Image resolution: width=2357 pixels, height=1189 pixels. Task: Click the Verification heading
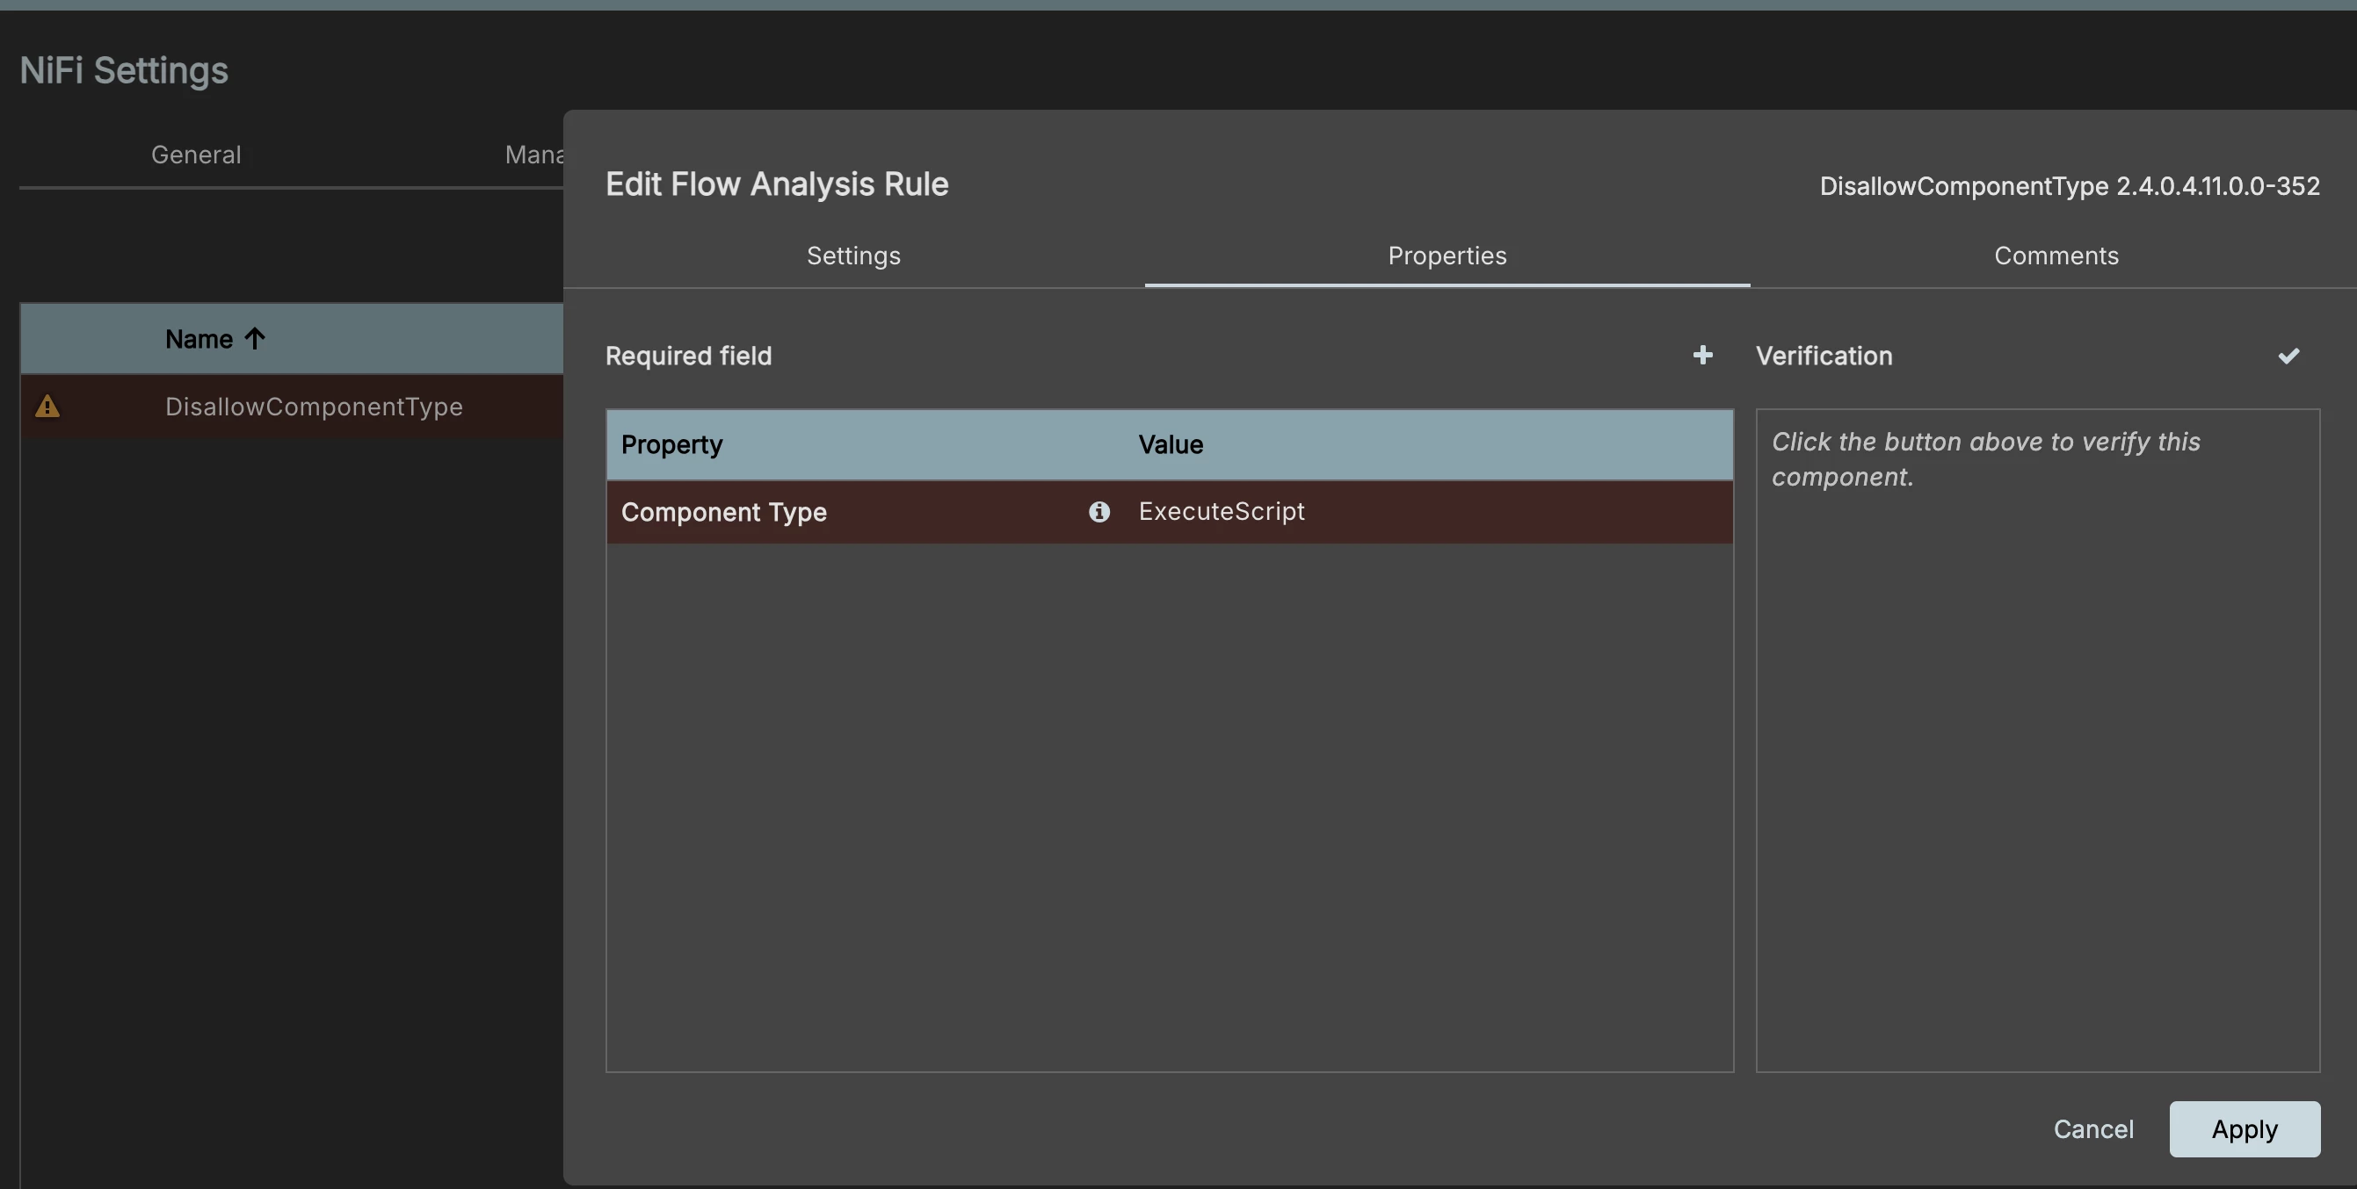(1824, 356)
